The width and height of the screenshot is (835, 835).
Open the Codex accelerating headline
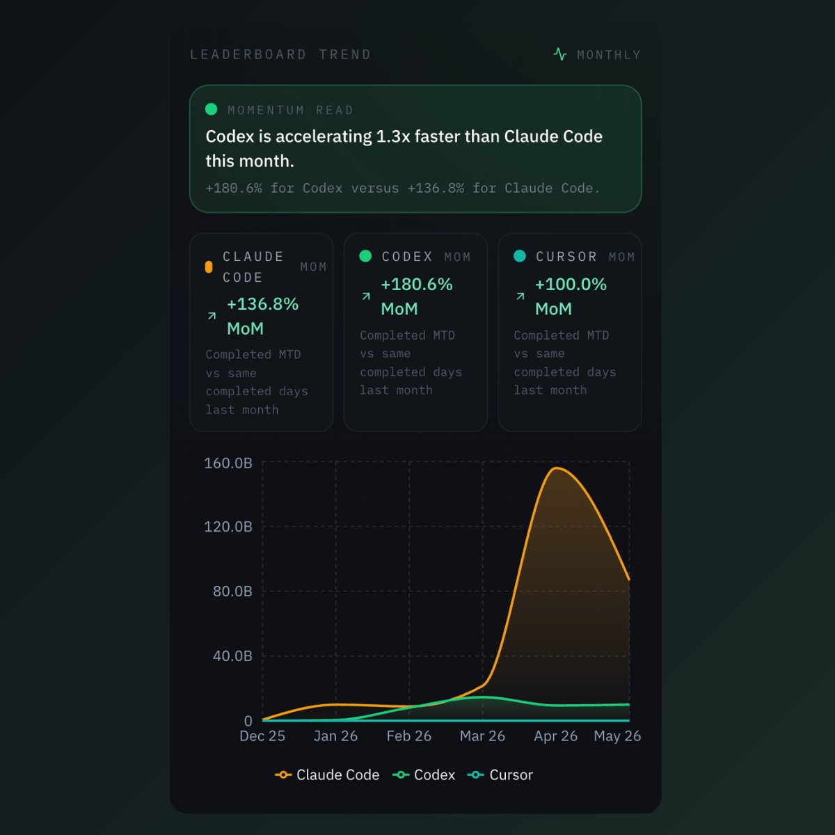(x=404, y=148)
